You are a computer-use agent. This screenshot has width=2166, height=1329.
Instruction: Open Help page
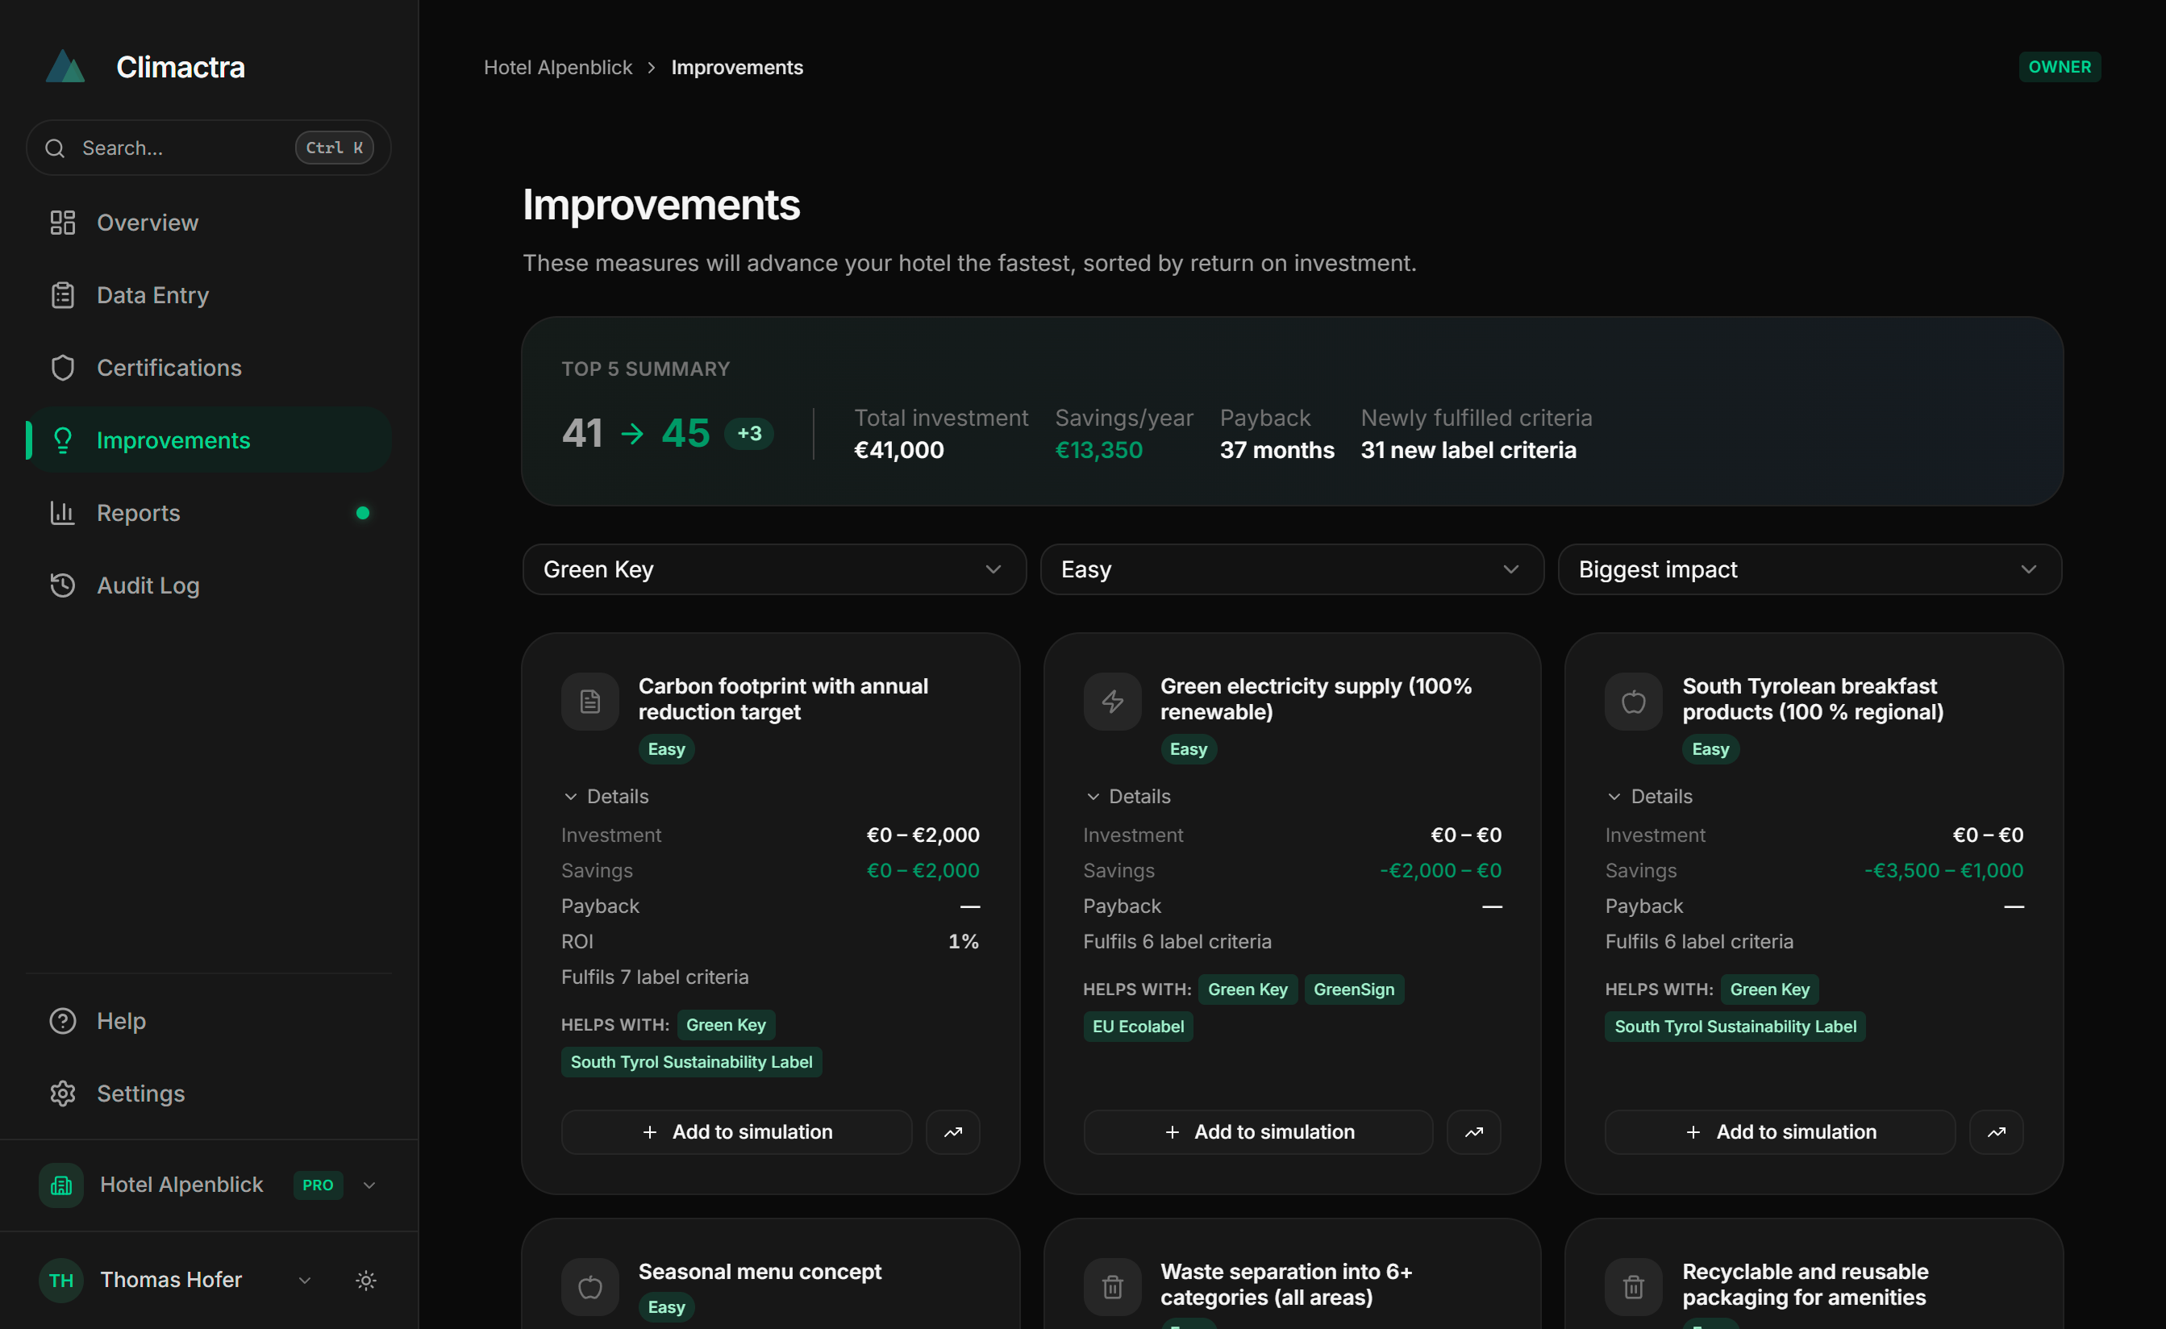pyautogui.click(x=209, y=1020)
